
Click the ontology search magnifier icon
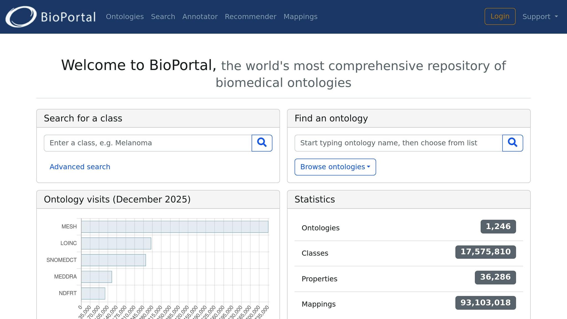pos(512,143)
